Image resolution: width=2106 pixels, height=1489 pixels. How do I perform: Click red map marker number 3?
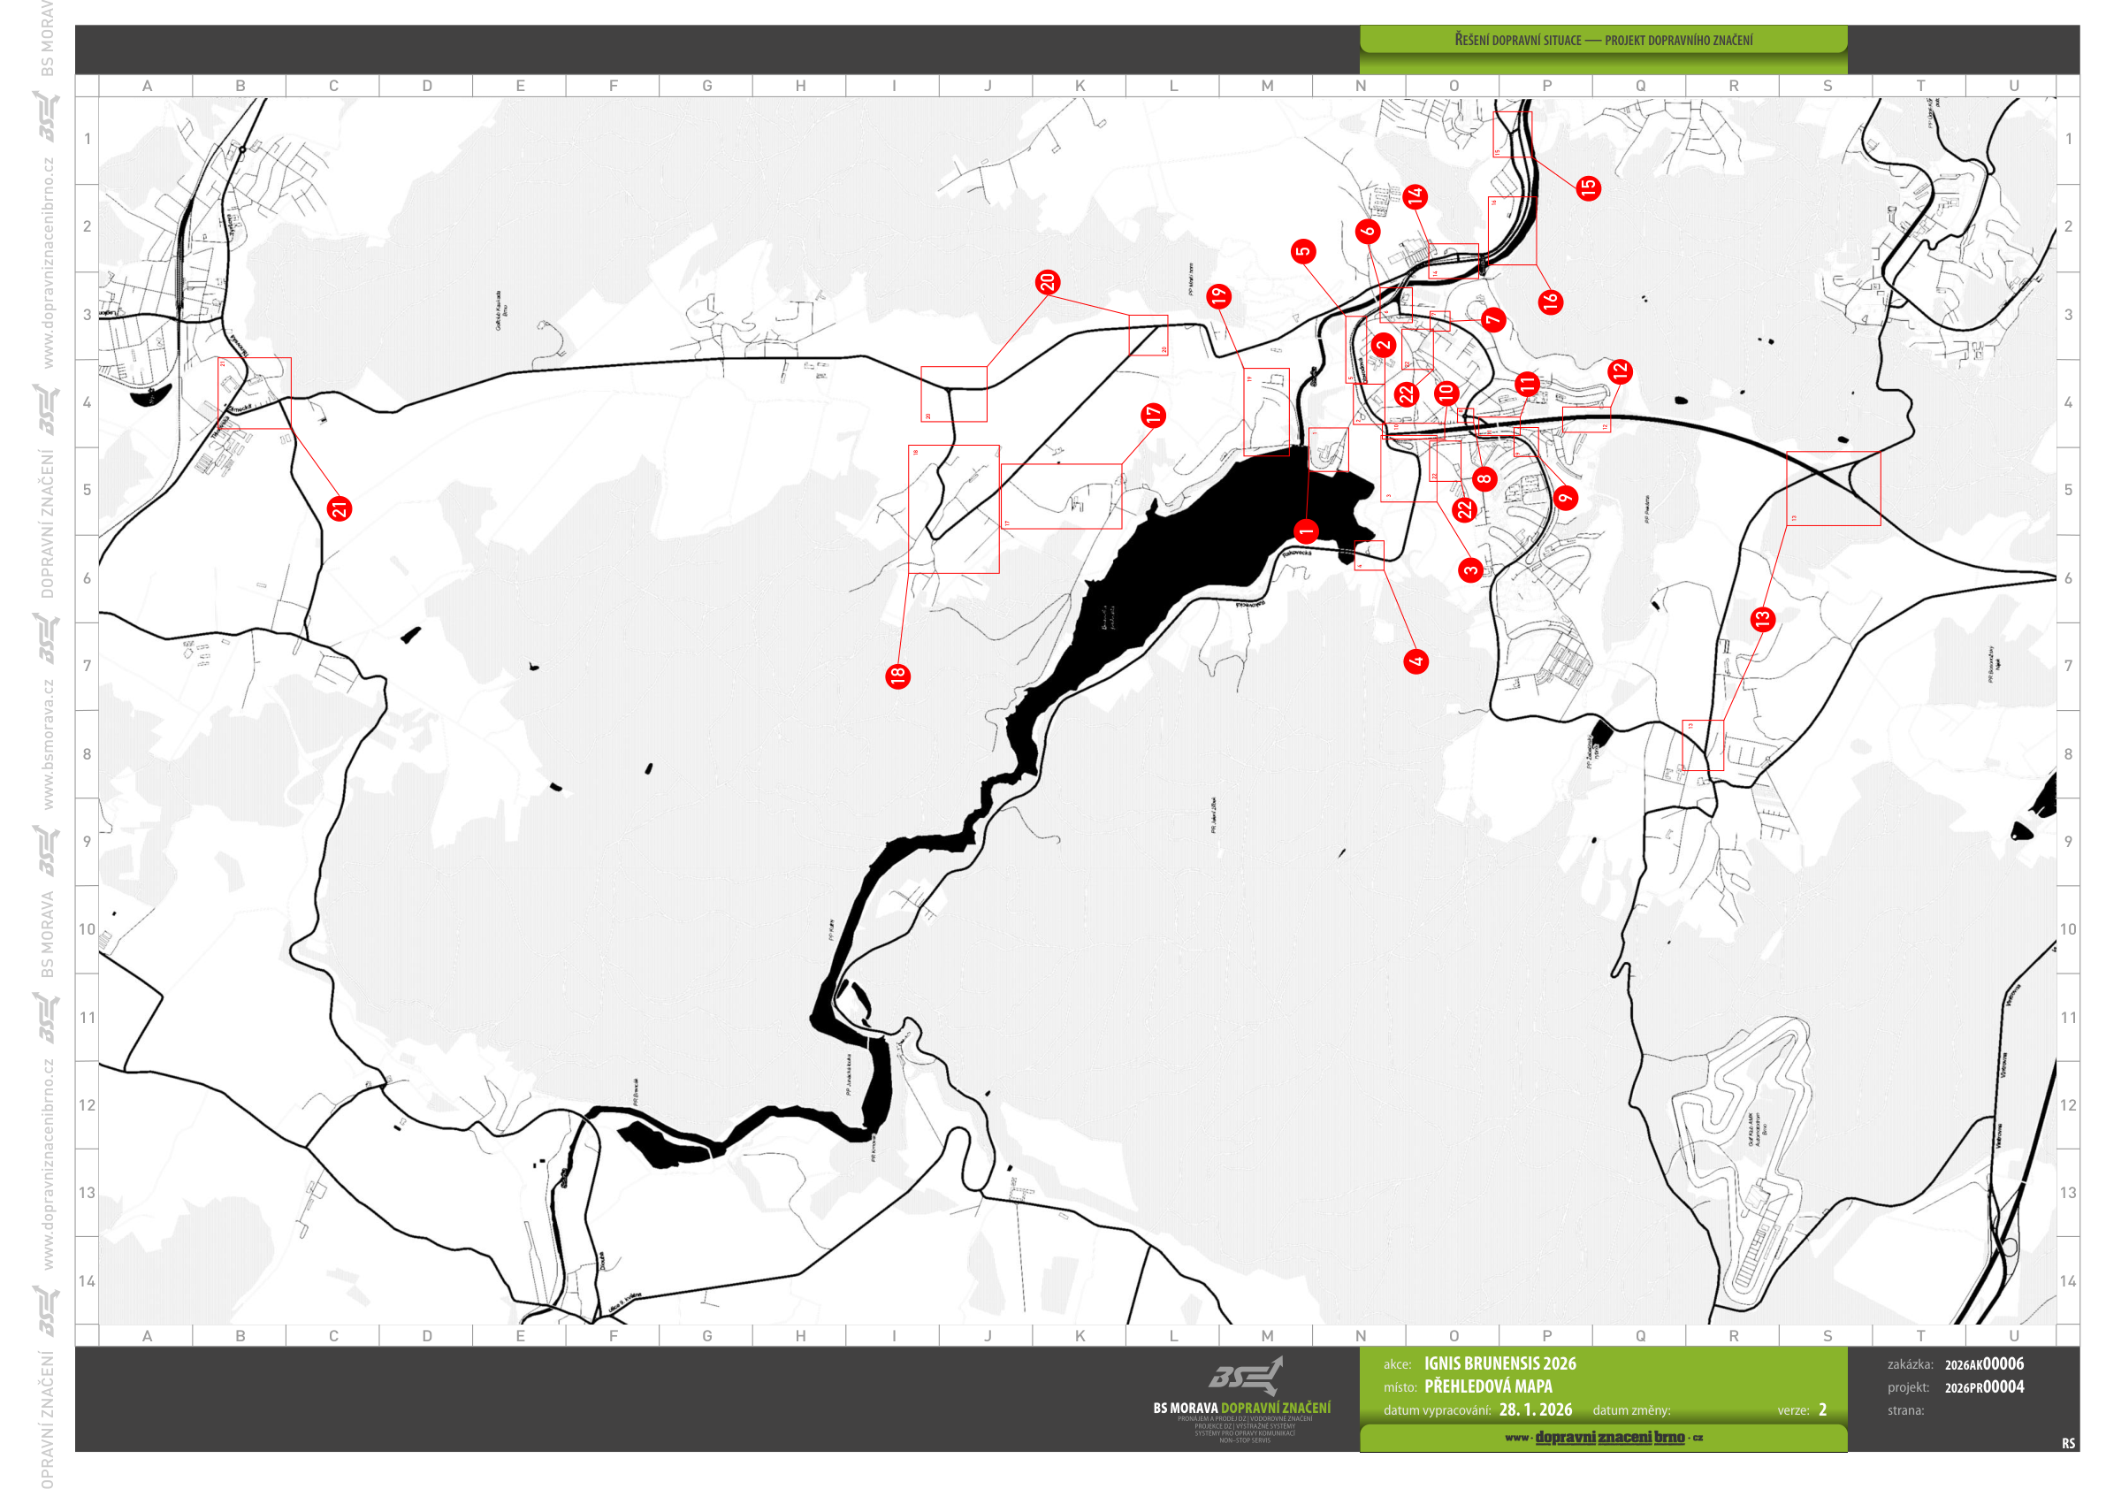[x=1470, y=569]
